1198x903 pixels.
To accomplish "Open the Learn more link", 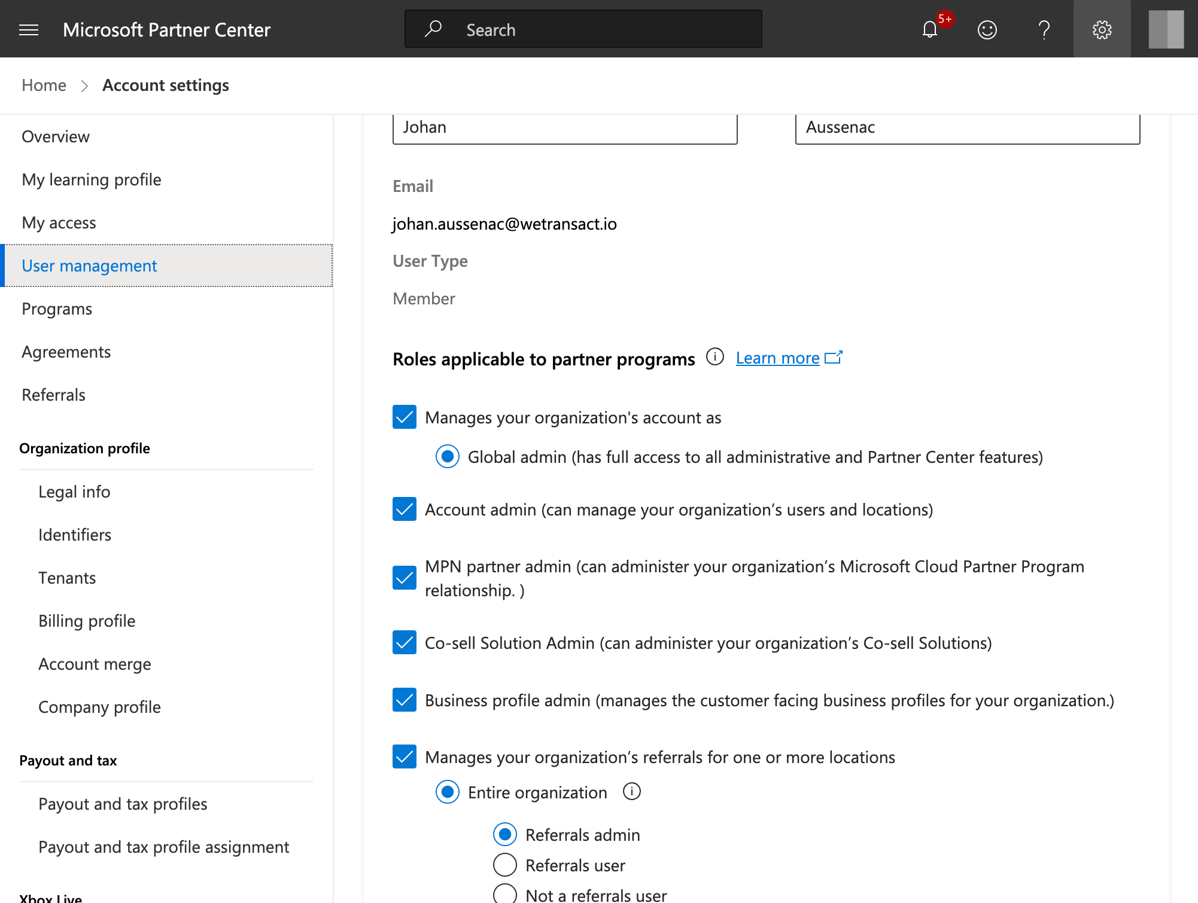I will (777, 358).
